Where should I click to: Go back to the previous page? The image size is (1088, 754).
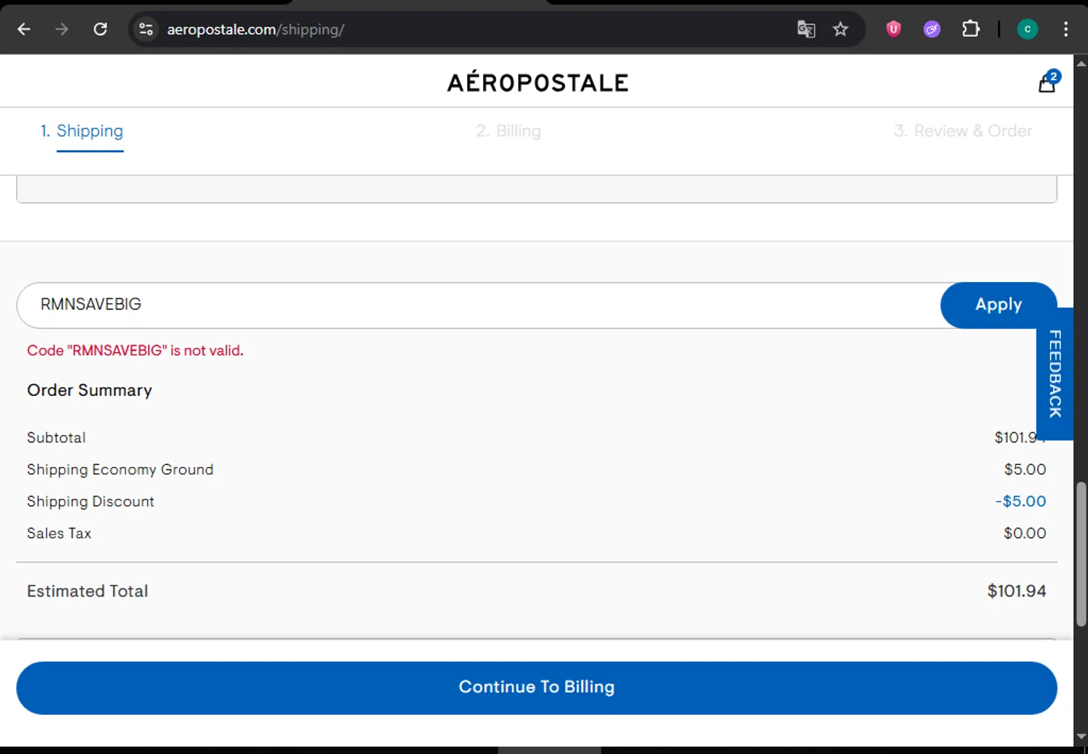(24, 29)
